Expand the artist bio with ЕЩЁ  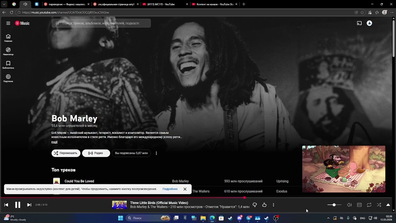coord(54,142)
